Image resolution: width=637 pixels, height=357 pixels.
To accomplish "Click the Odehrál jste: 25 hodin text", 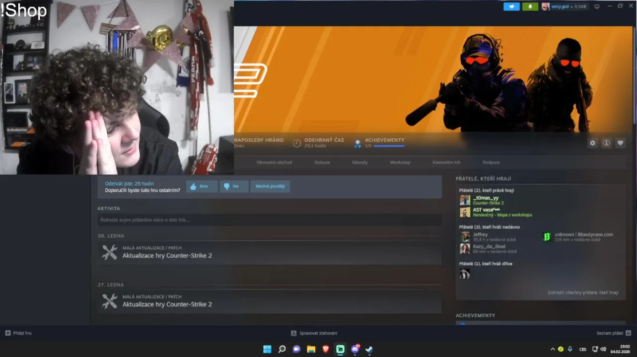I will (129, 183).
